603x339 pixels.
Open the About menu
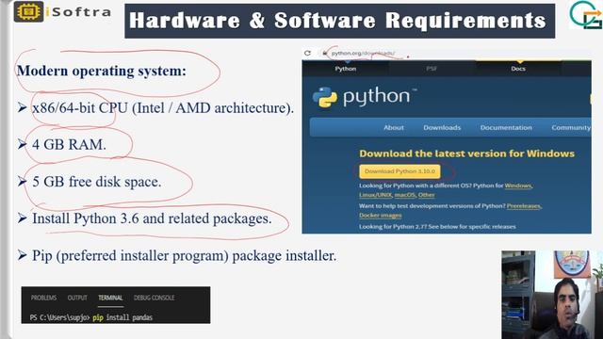tap(394, 127)
